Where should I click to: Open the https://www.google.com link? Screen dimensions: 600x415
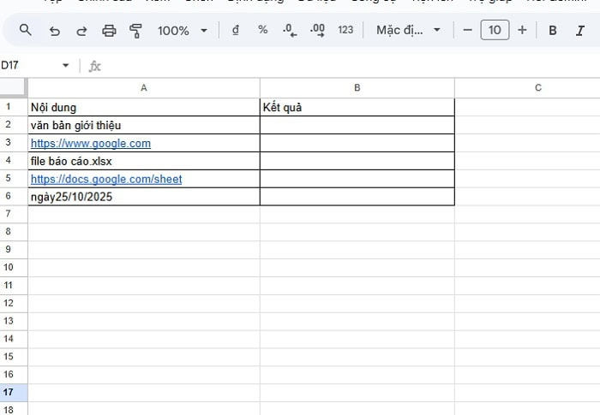click(91, 144)
